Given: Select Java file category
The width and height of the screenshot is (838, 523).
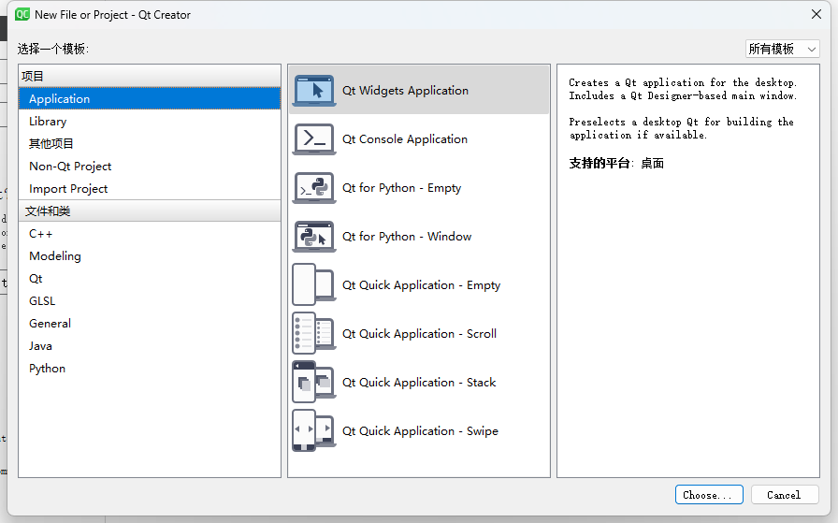Looking at the screenshot, I should pos(150,346).
